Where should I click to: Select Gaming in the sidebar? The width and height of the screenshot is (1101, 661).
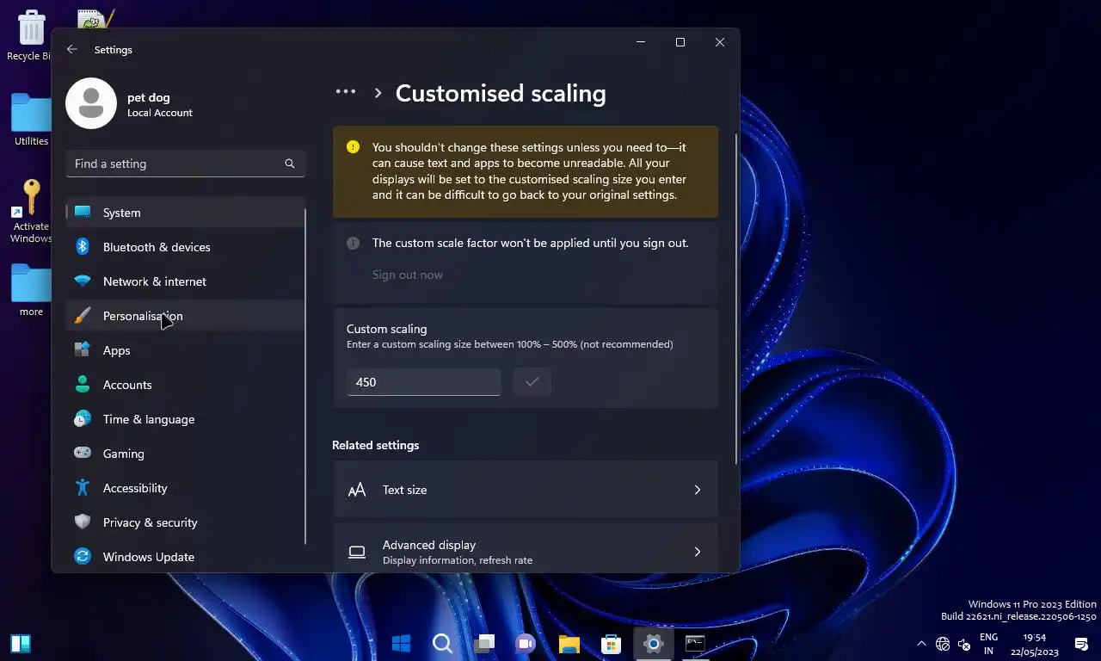coord(185,454)
